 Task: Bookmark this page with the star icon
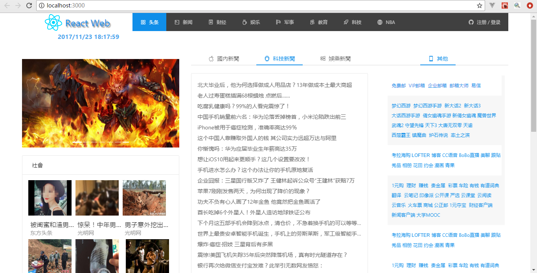[480, 6]
